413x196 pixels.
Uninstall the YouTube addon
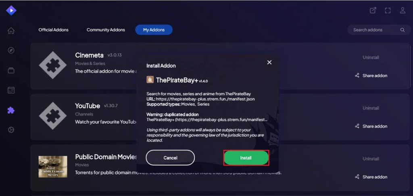pos(371,108)
